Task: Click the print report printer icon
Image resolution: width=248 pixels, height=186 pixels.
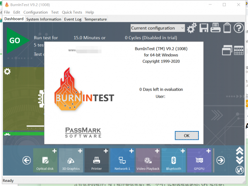Action: 215,28
